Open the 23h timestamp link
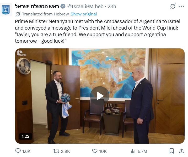The height and width of the screenshot is (157, 188). 112,7
